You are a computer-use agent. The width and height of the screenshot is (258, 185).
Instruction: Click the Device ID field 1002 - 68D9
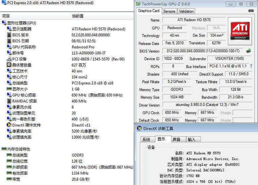point(173,59)
